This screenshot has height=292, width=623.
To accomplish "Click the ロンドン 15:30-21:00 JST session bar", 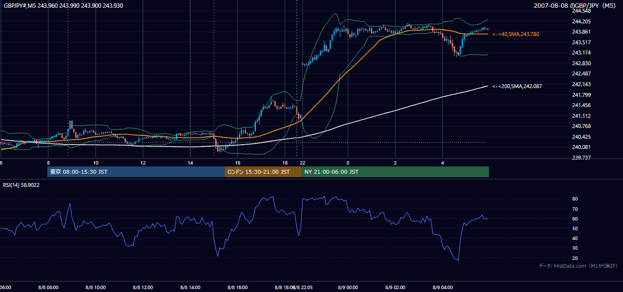I will click(263, 172).
